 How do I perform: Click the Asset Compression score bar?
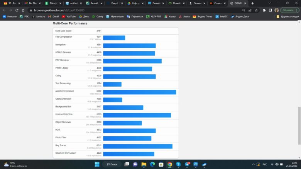[140, 92]
